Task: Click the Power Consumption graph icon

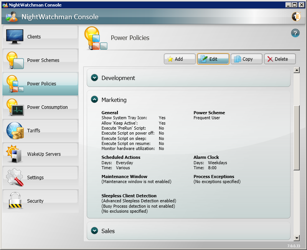Action: (15, 107)
